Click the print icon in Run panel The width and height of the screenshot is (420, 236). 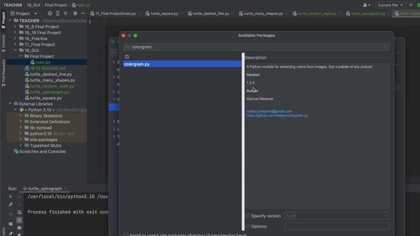click(x=19, y=228)
